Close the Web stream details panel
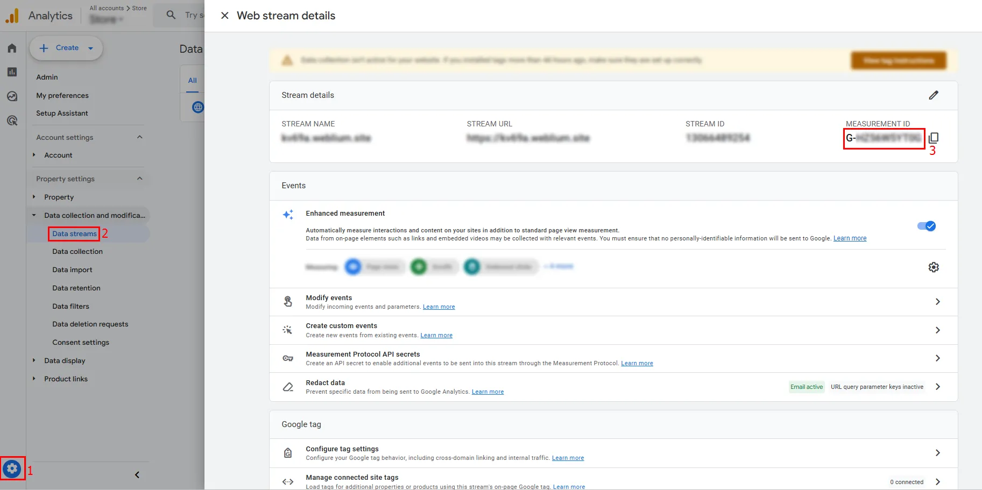982x490 pixels. [225, 16]
